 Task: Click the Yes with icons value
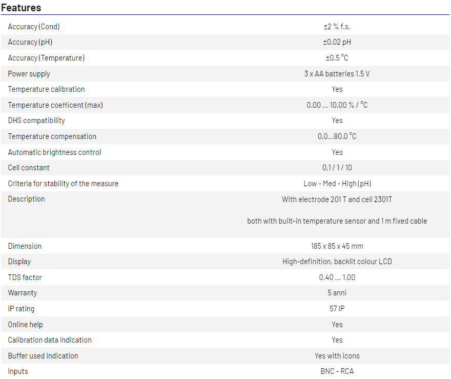(337, 356)
